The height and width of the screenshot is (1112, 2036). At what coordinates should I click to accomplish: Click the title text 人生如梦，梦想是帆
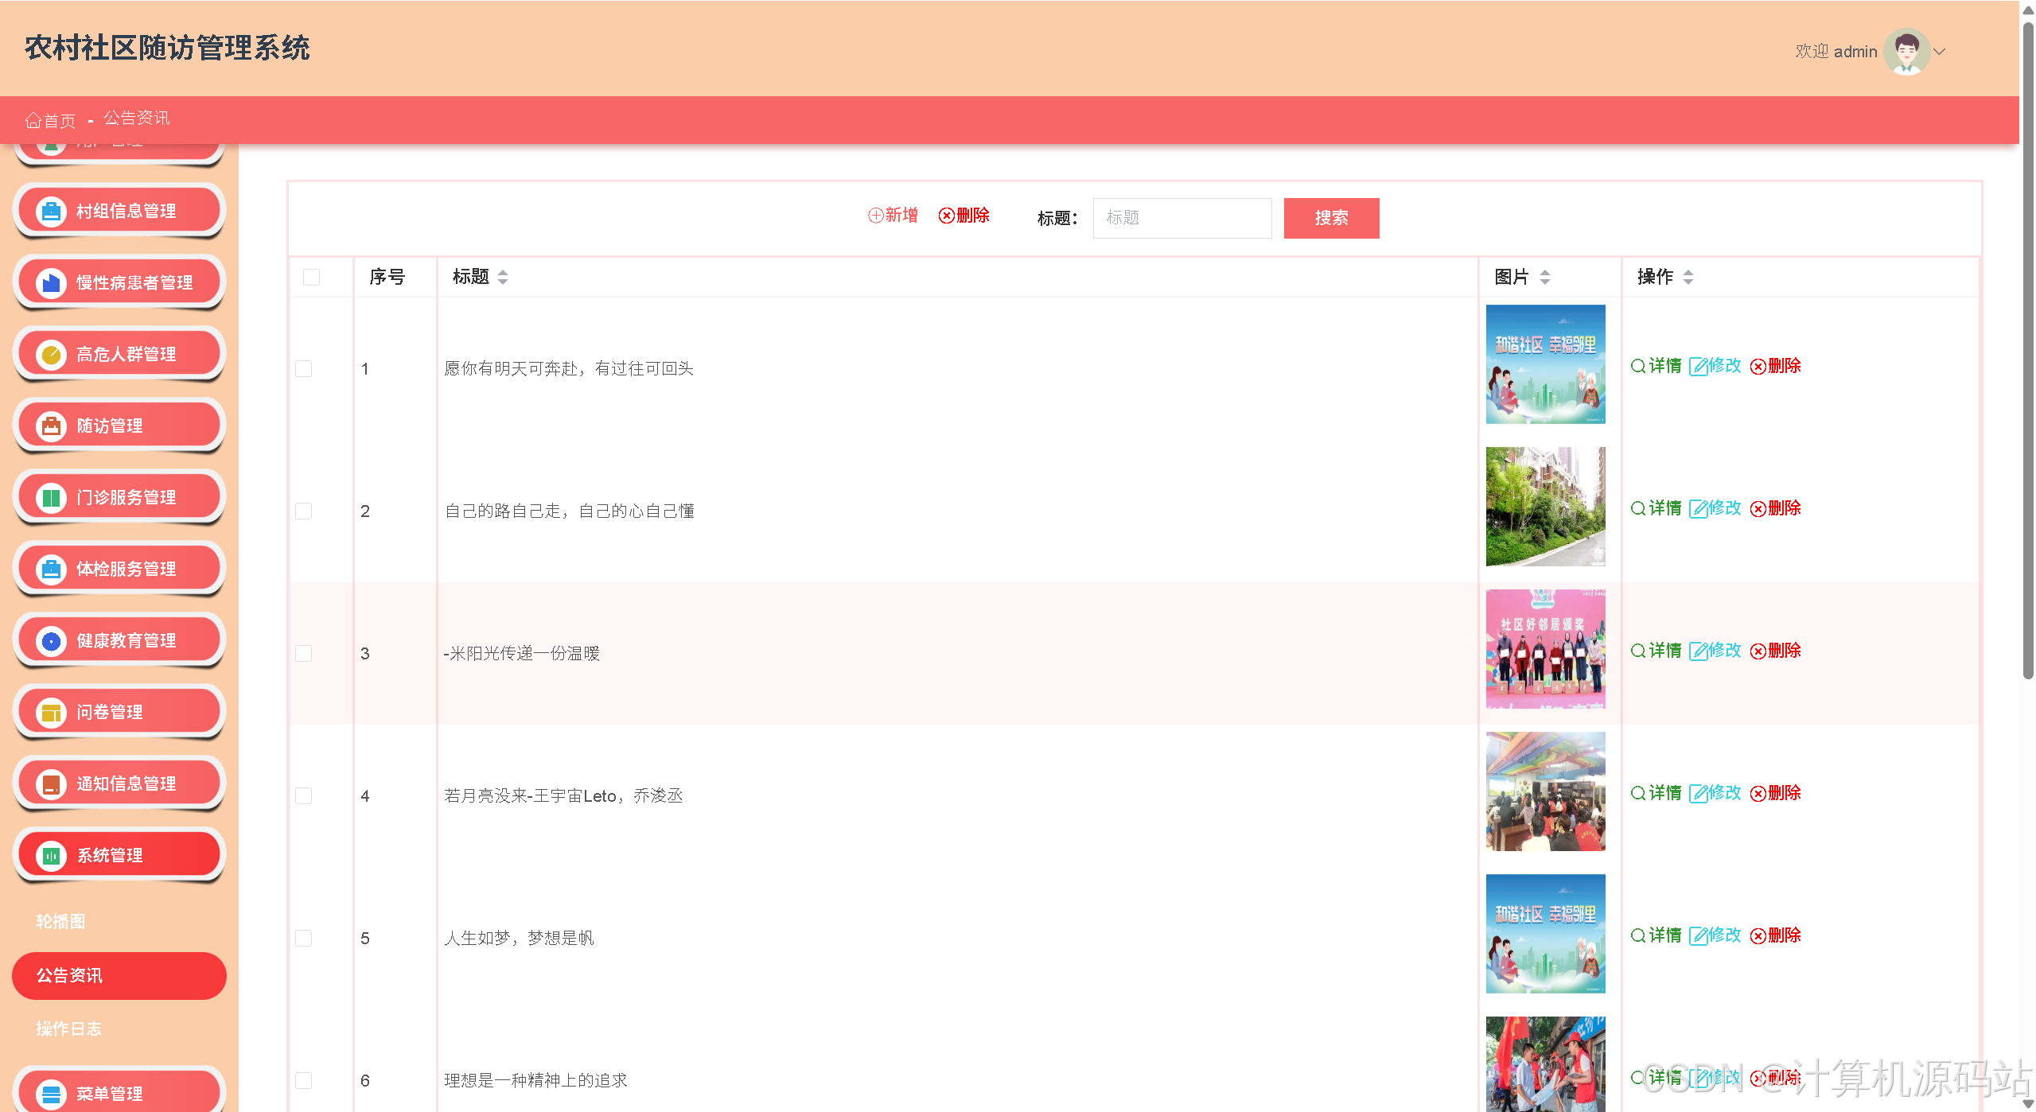coord(519,938)
